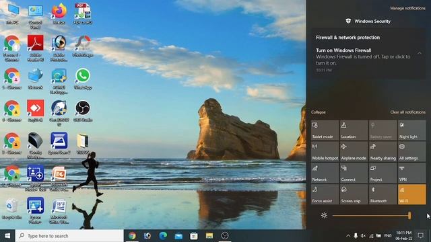Viewport: 431px width, 242px height.
Task: Open the AnyDesk desktop shortcut
Action: click(36, 110)
